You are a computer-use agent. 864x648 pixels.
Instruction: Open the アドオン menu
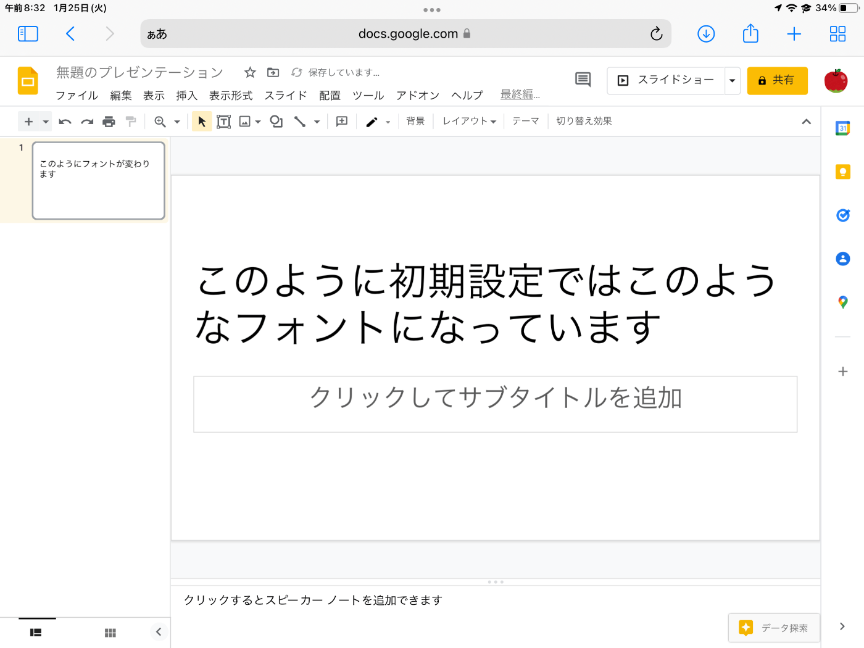[x=418, y=96]
